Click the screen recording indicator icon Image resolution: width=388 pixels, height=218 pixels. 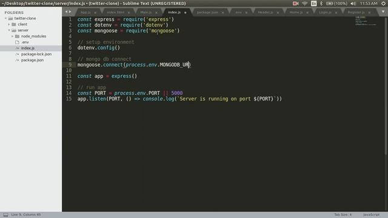coord(295,4)
